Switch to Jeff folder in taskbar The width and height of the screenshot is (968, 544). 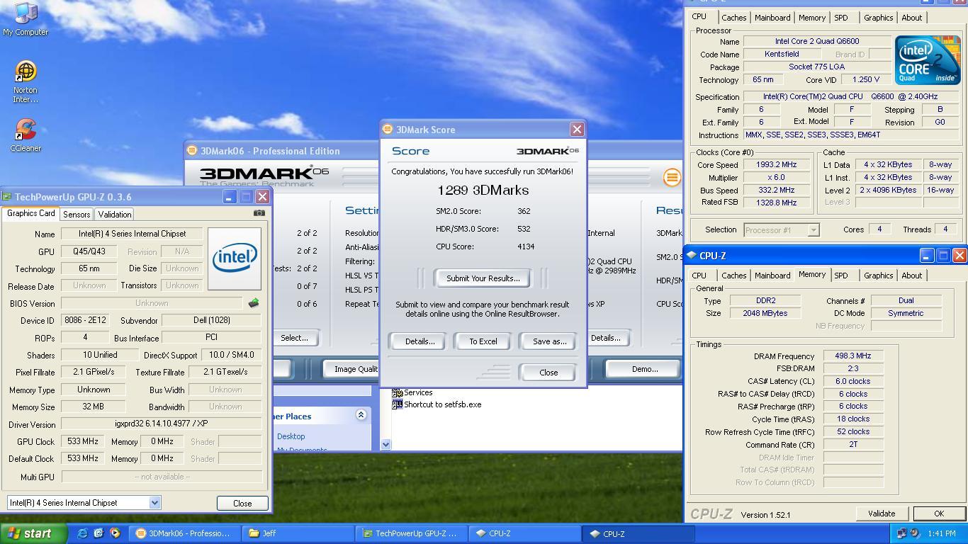296,533
